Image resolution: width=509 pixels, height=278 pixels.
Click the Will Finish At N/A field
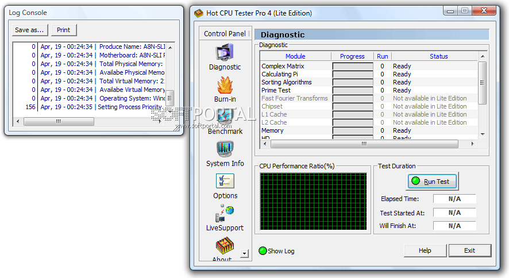[454, 226]
